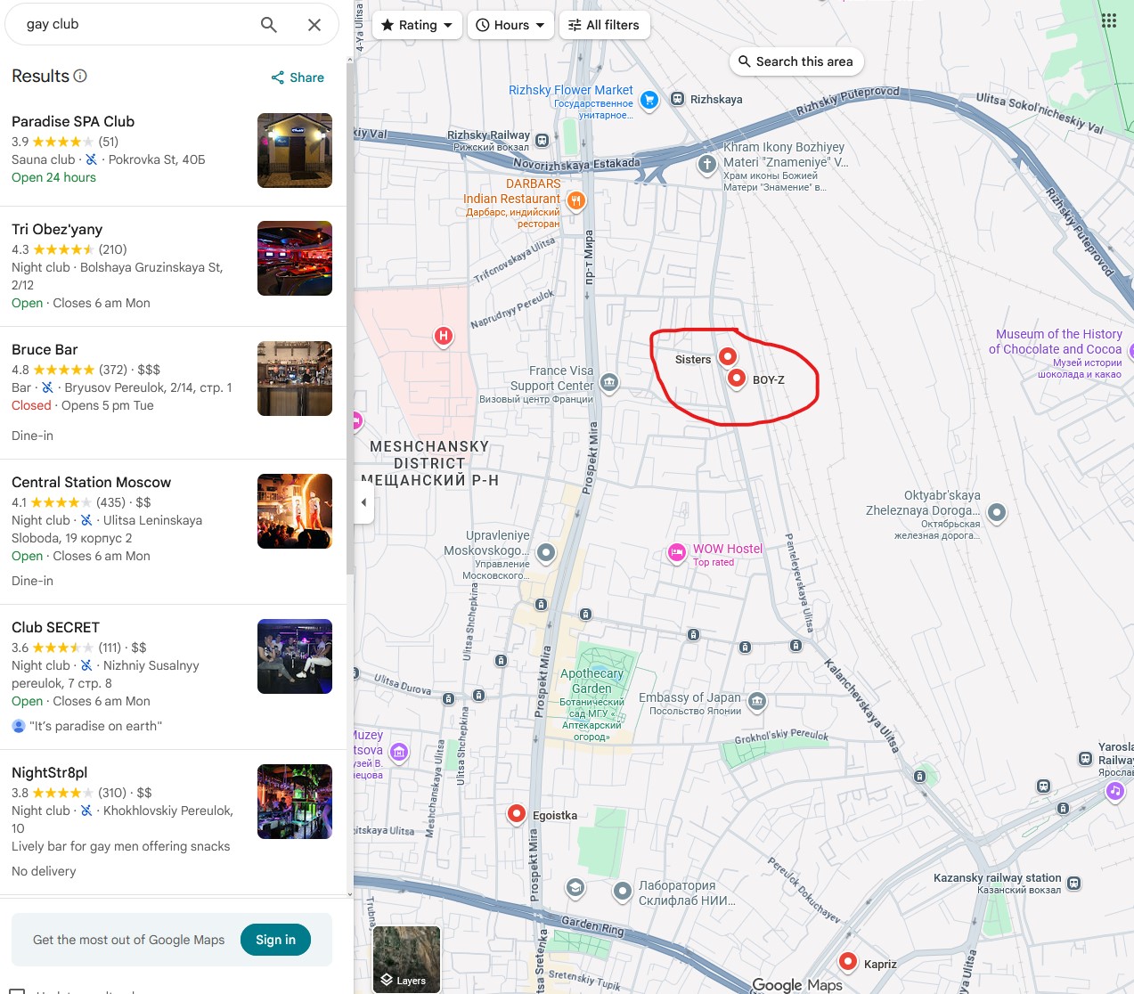1134x994 pixels.
Task: Open Tri Obez'yany photo thumbnail
Action: tap(295, 258)
